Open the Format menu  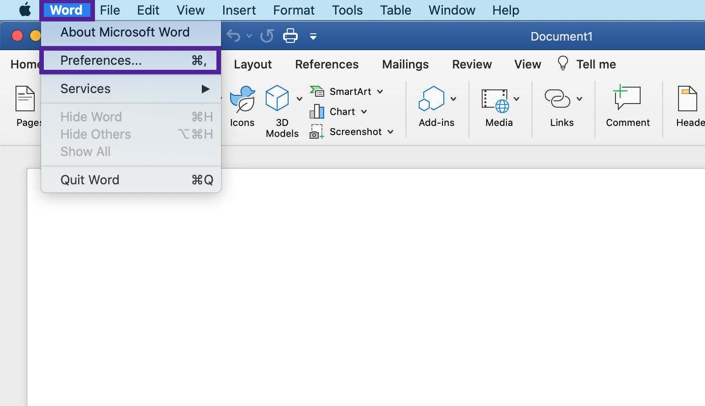coord(294,10)
